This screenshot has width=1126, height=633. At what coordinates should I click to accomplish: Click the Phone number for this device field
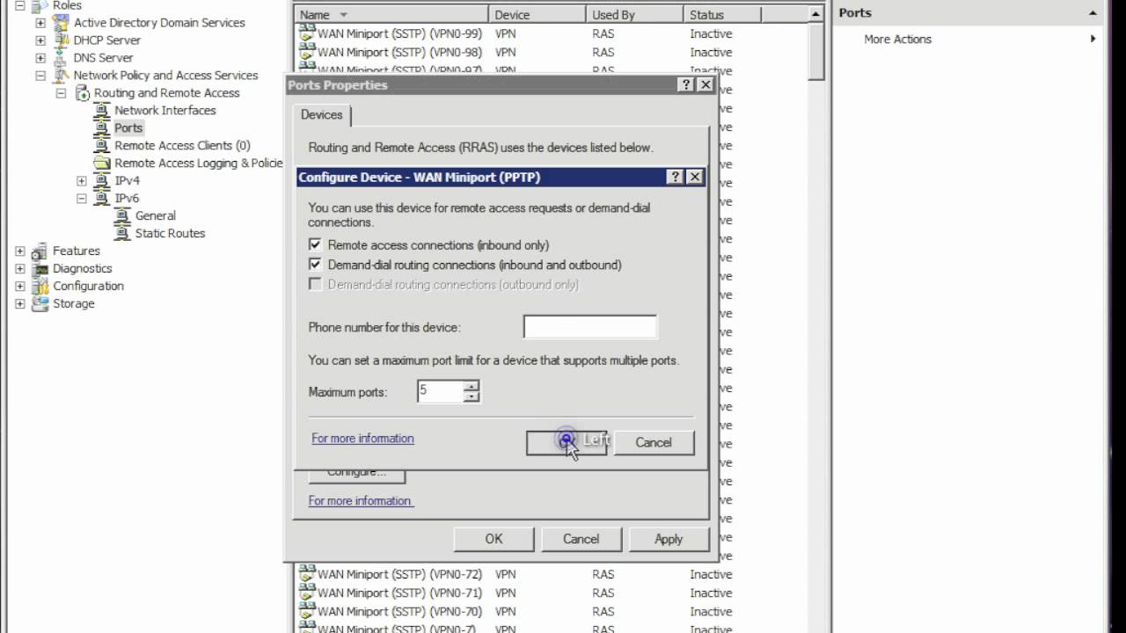[x=589, y=327]
